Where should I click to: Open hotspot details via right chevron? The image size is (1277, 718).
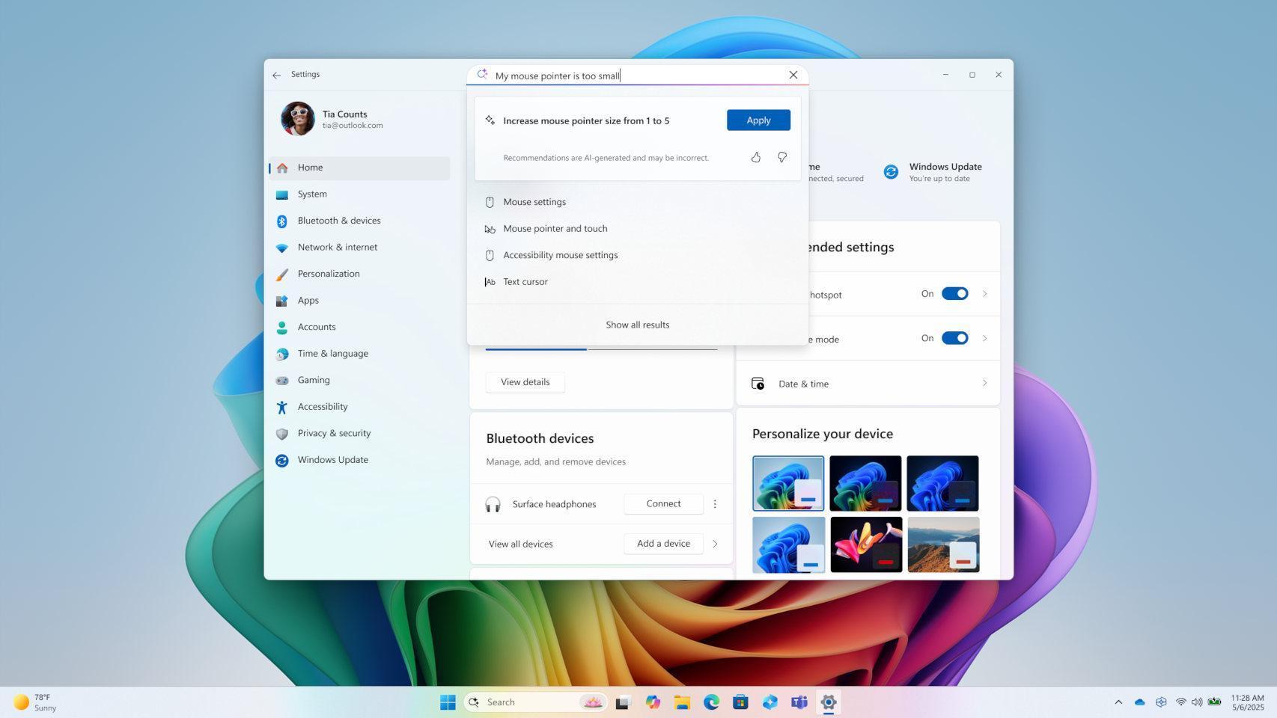[984, 293]
